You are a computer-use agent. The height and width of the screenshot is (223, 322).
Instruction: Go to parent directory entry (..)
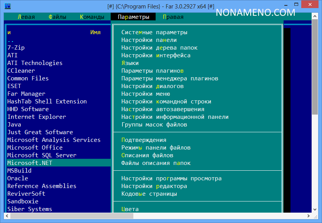click(x=11, y=40)
